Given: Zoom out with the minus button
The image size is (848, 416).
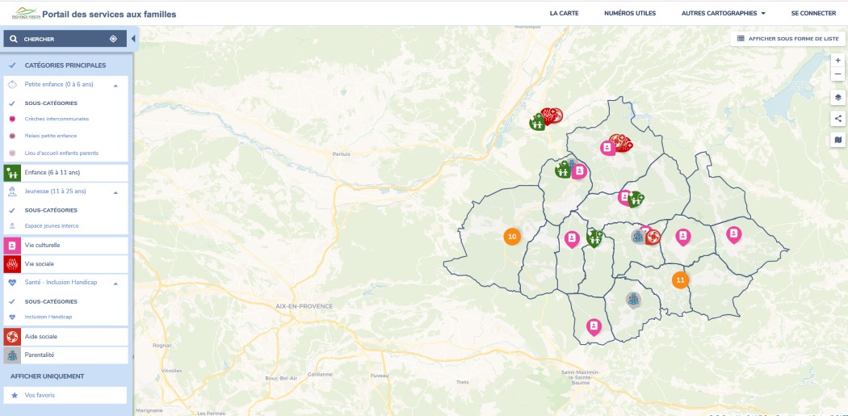Looking at the screenshot, I should click(838, 74).
